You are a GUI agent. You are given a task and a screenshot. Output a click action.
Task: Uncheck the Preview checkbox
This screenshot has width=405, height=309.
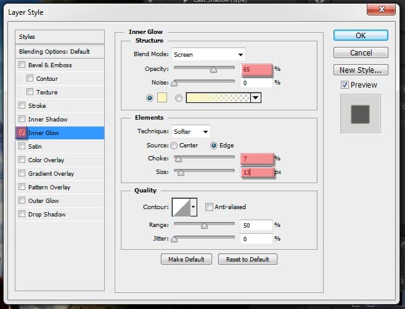(x=345, y=84)
